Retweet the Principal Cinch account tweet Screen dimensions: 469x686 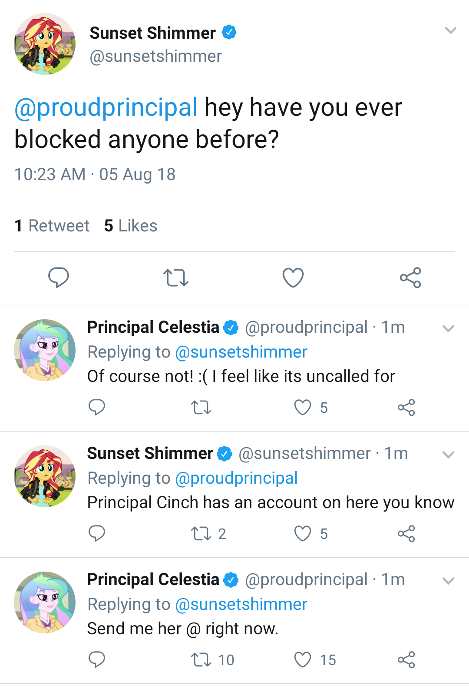201,534
